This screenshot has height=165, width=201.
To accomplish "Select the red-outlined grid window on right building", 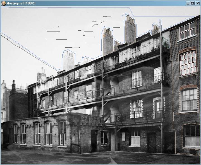I will point(188,63).
